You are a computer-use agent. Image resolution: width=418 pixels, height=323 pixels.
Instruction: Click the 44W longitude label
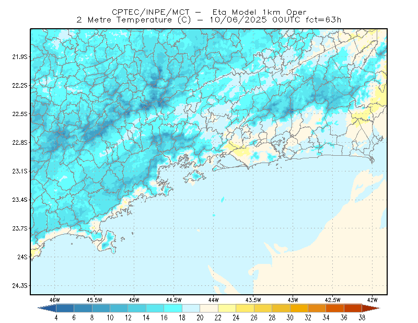click(214, 300)
